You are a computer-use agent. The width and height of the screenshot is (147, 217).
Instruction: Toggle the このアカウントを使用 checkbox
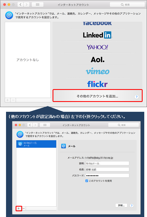[x=87, y=181]
